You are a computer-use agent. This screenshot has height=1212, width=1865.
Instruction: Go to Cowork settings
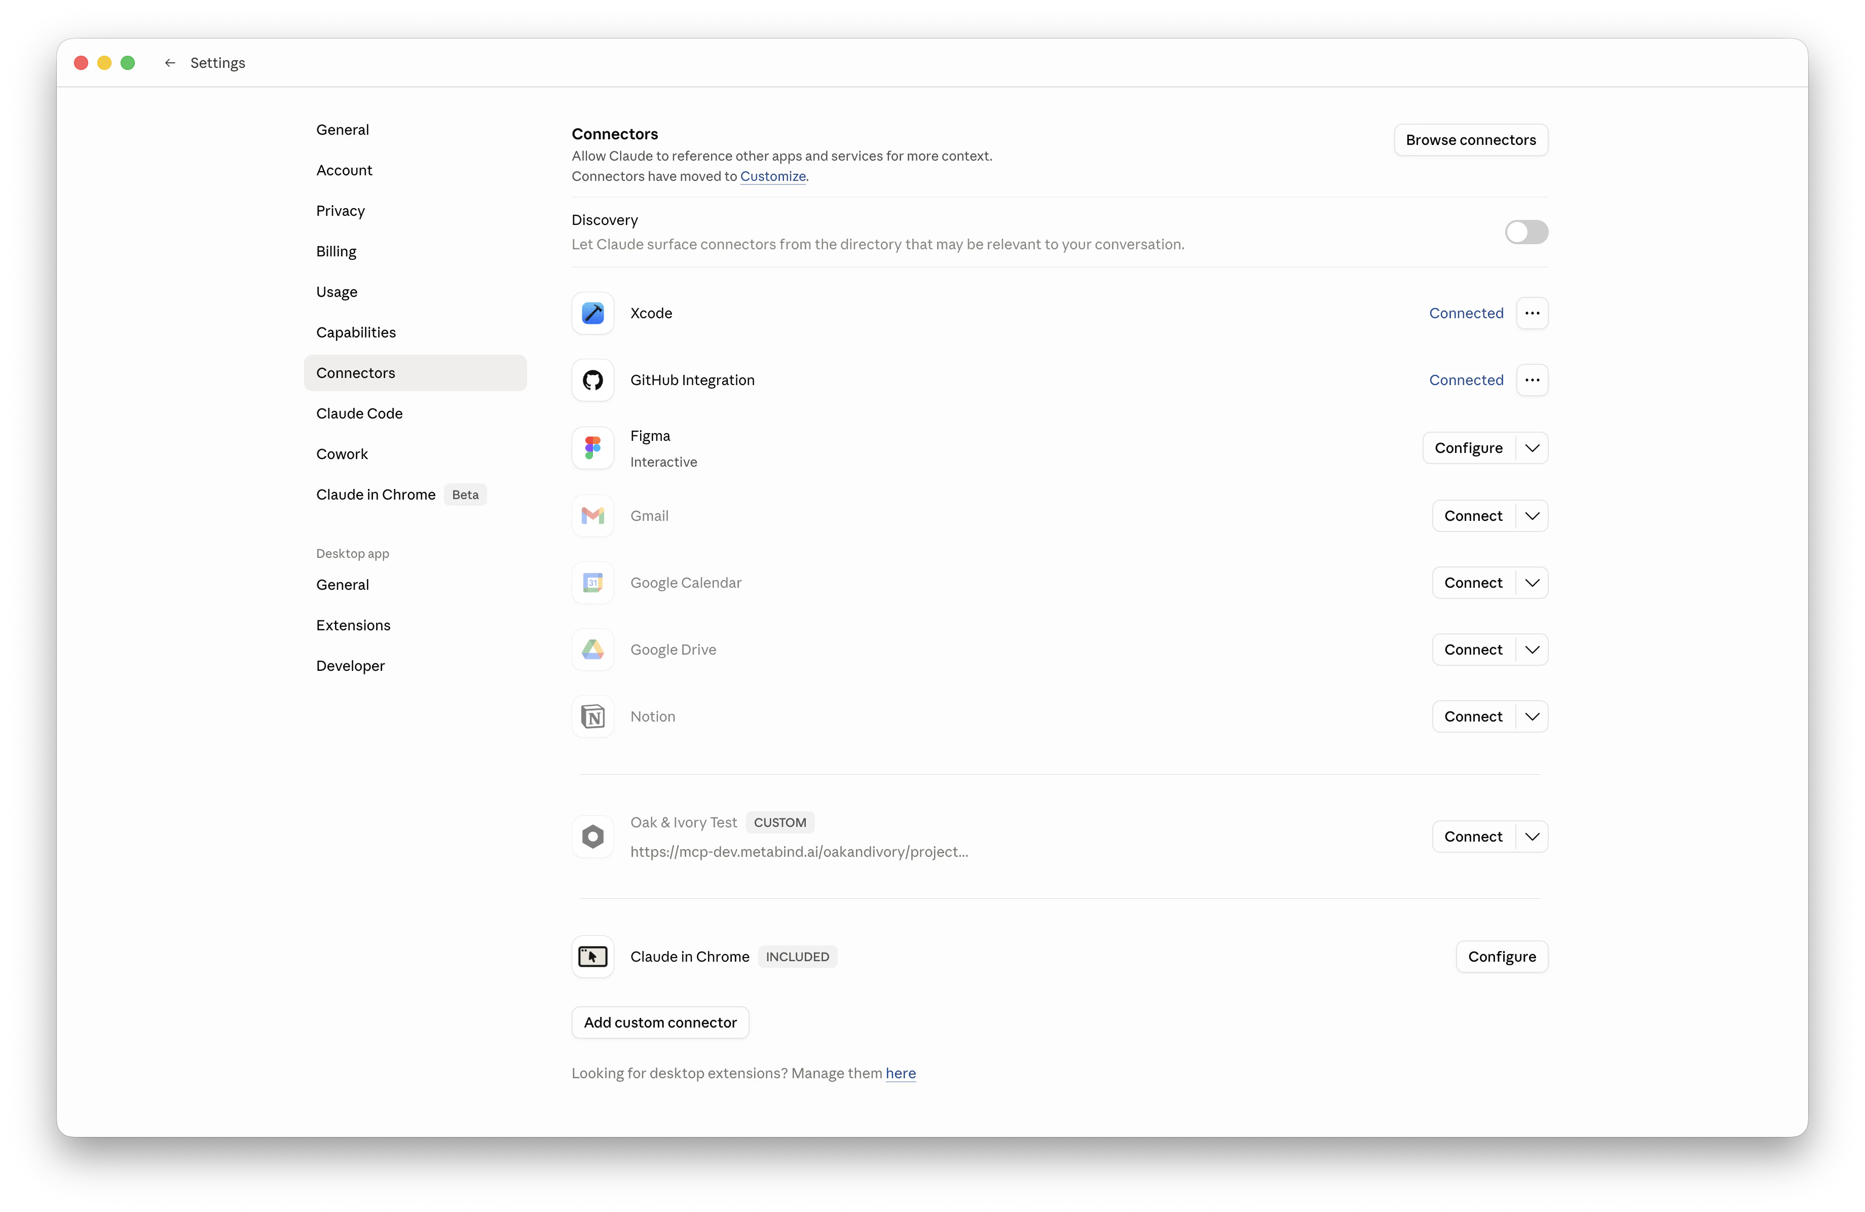(415, 454)
